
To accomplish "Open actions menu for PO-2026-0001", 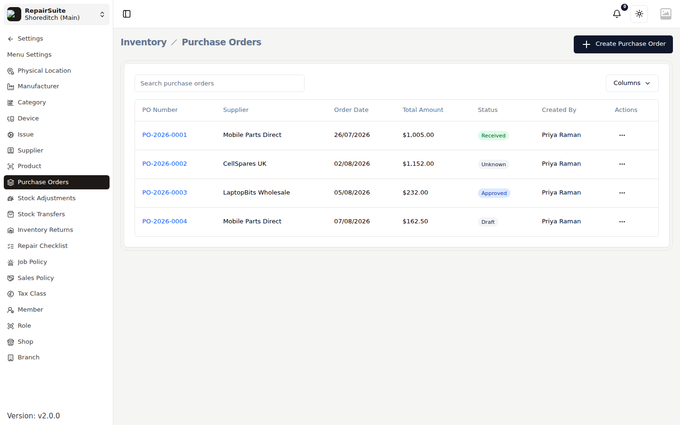I will coord(622,135).
